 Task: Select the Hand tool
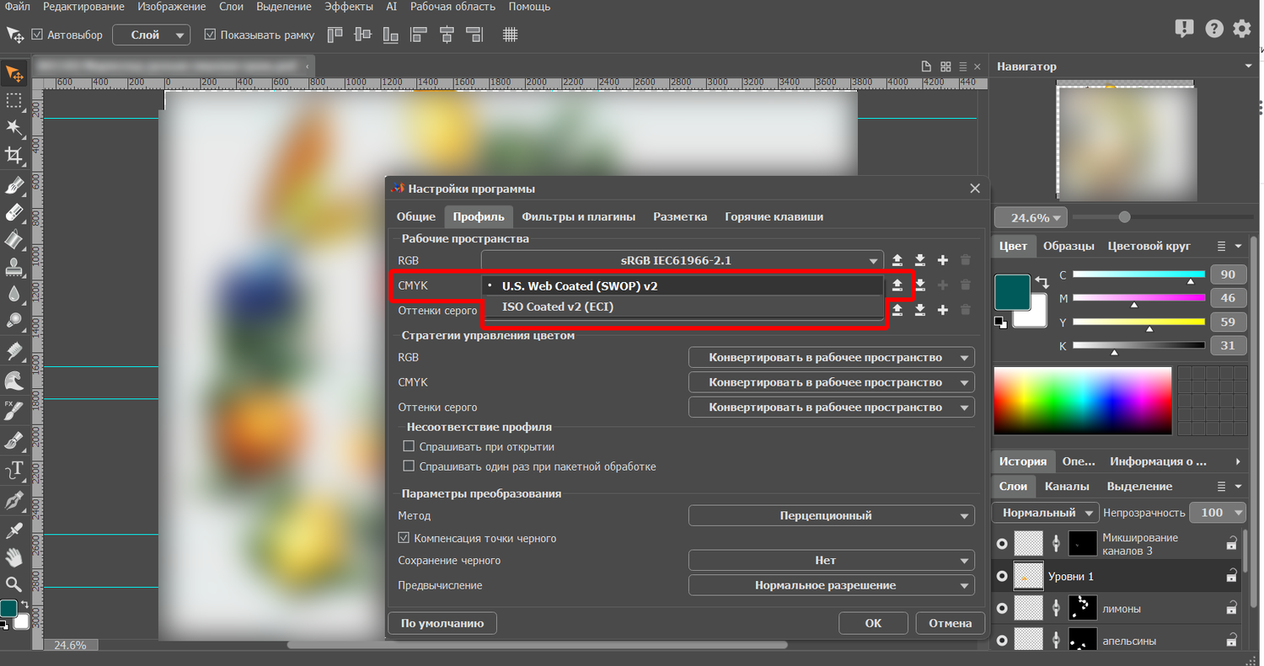[14, 557]
